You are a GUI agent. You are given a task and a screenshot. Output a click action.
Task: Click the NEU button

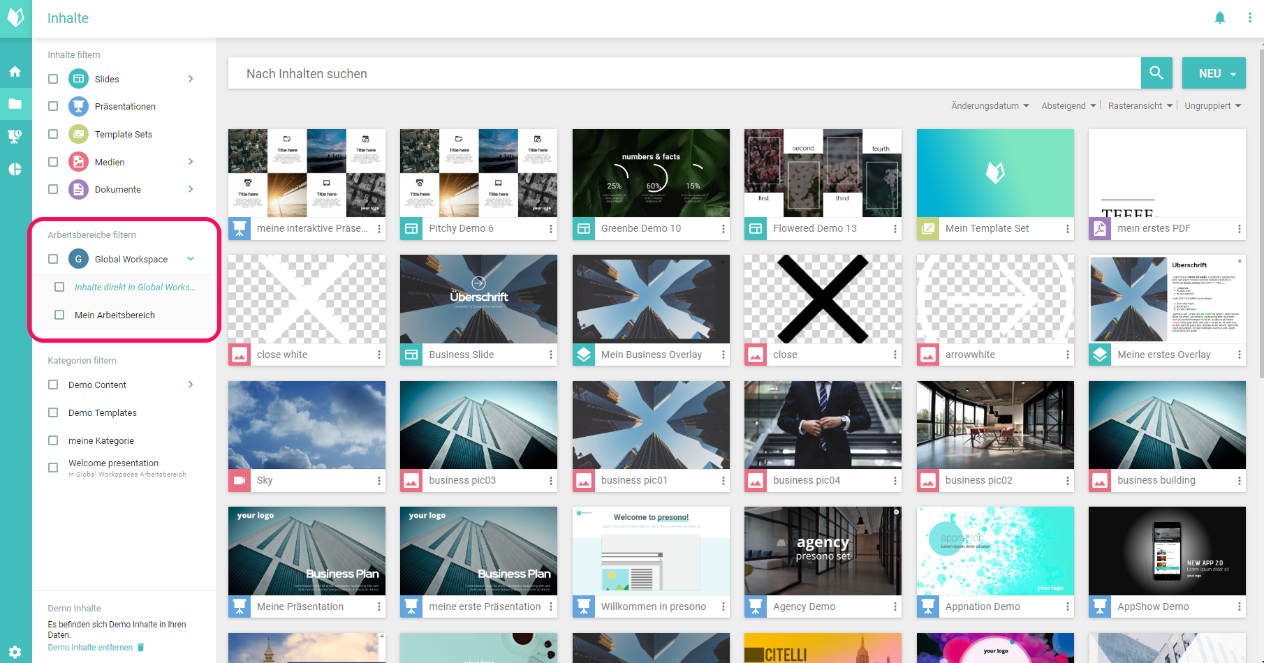pos(1214,73)
